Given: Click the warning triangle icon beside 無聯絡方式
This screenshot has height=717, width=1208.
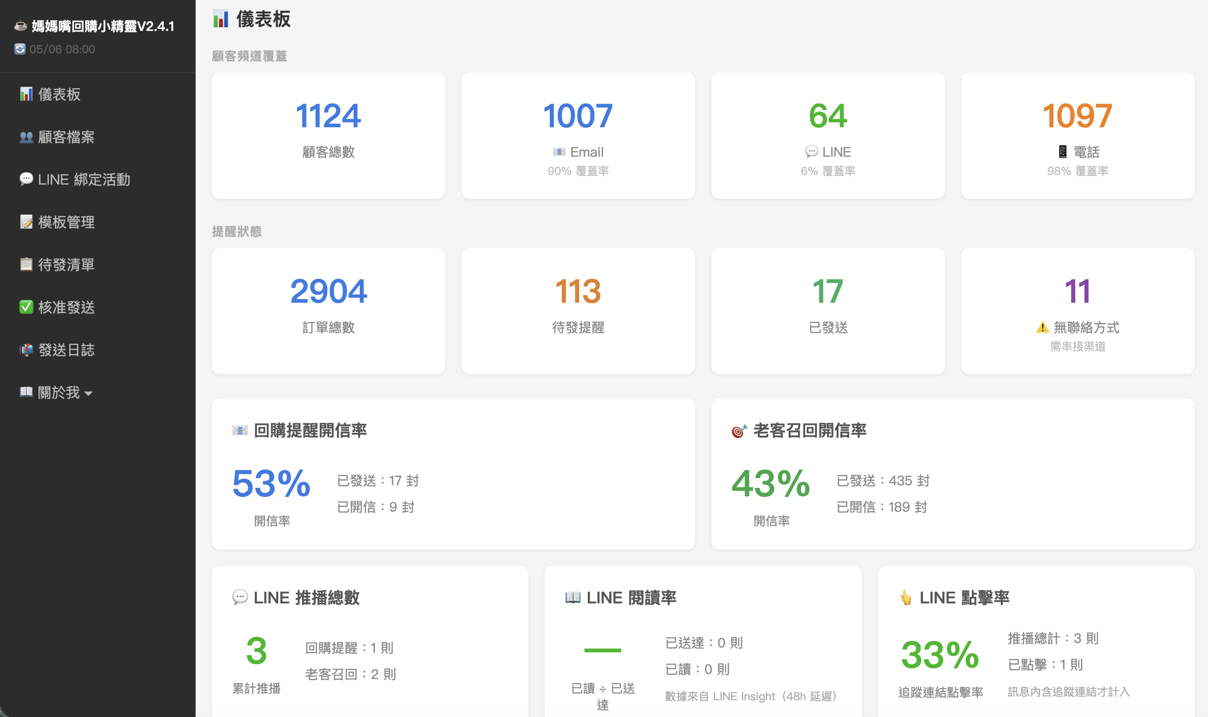Looking at the screenshot, I should 1043,328.
